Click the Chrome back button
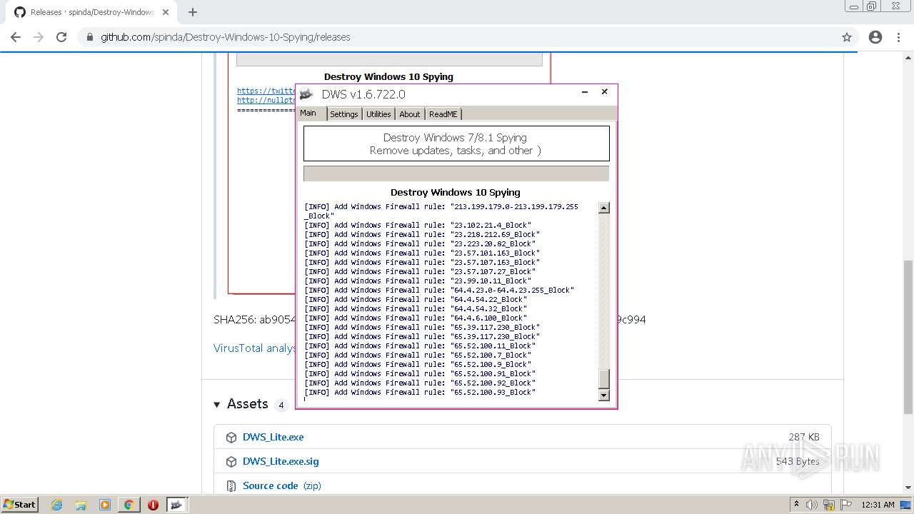 click(x=16, y=37)
